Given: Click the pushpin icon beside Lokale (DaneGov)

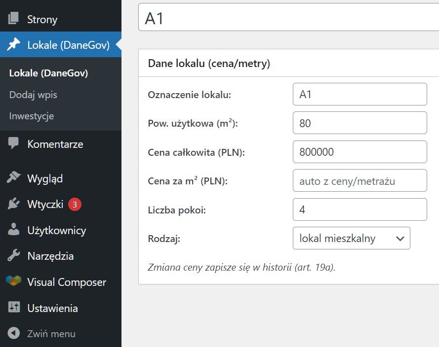Looking at the screenshot, I should [x=13, y=45].
